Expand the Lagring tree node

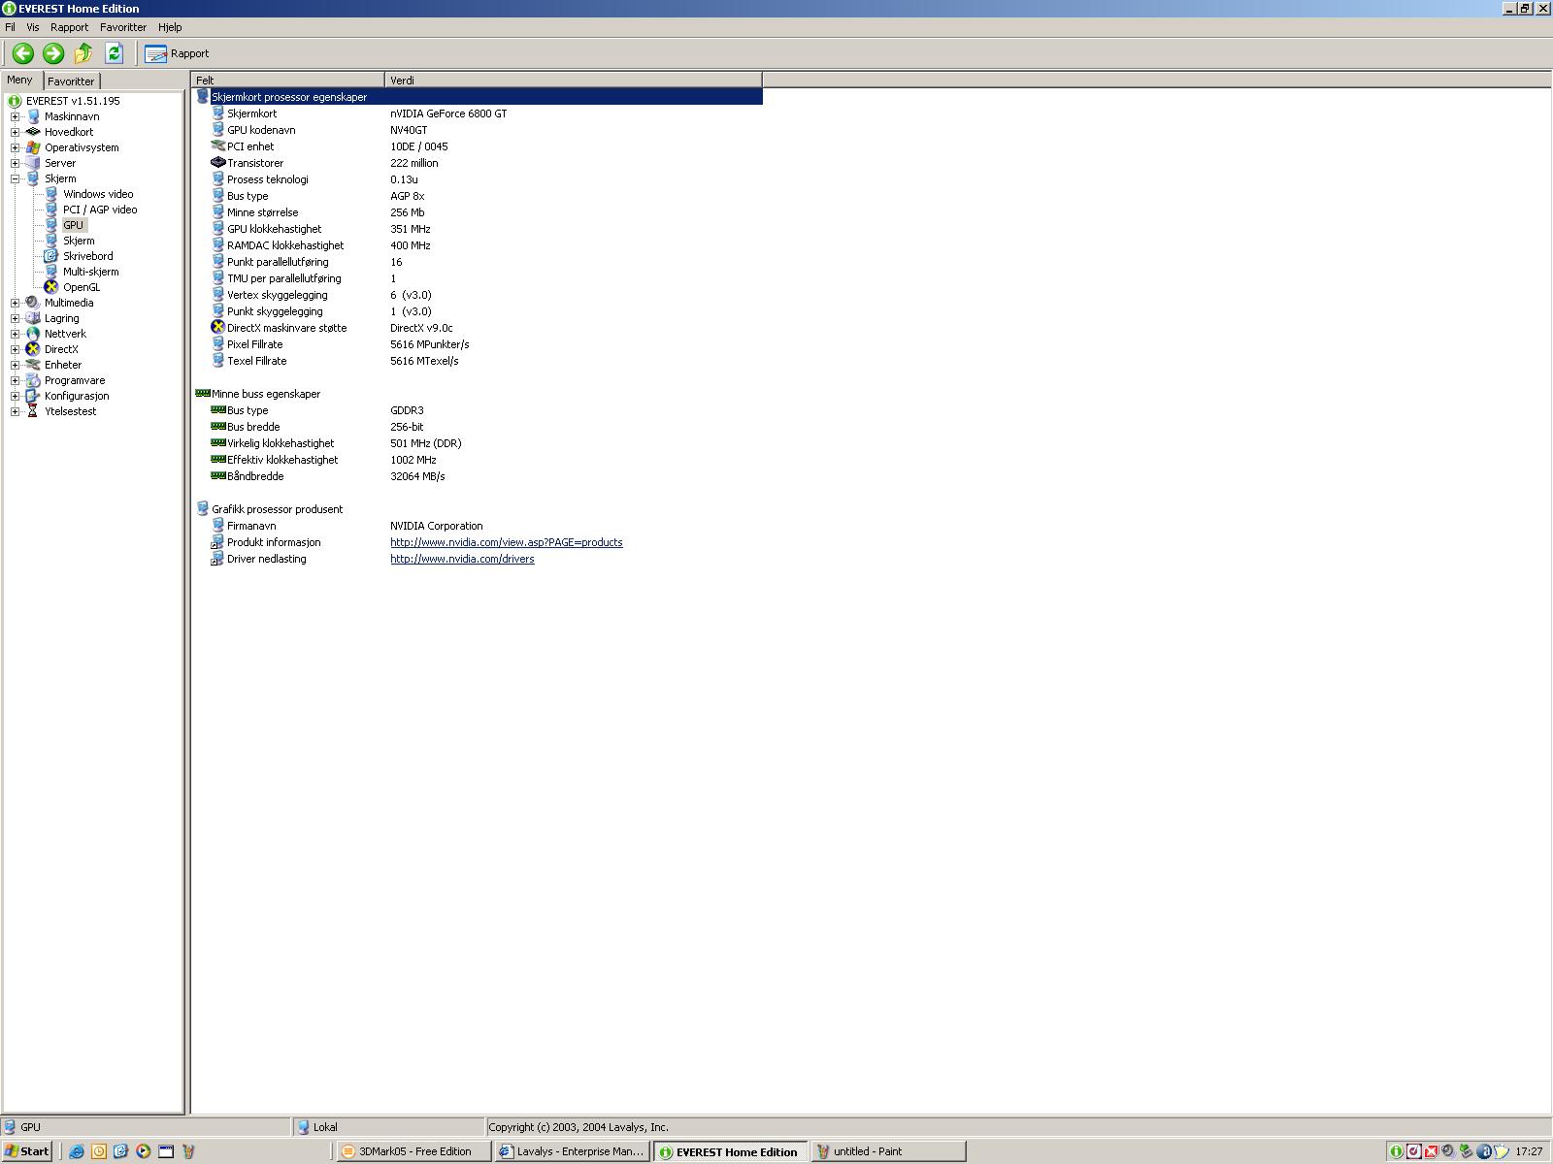[x=16, y=318]
